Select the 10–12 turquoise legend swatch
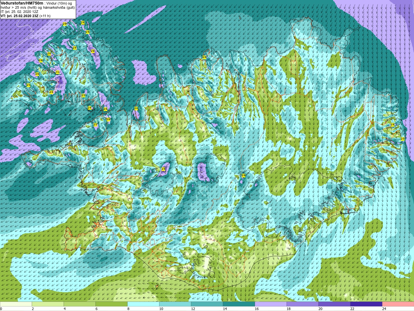Viewport: 414px width, 311px height. (x=175, y=304)
